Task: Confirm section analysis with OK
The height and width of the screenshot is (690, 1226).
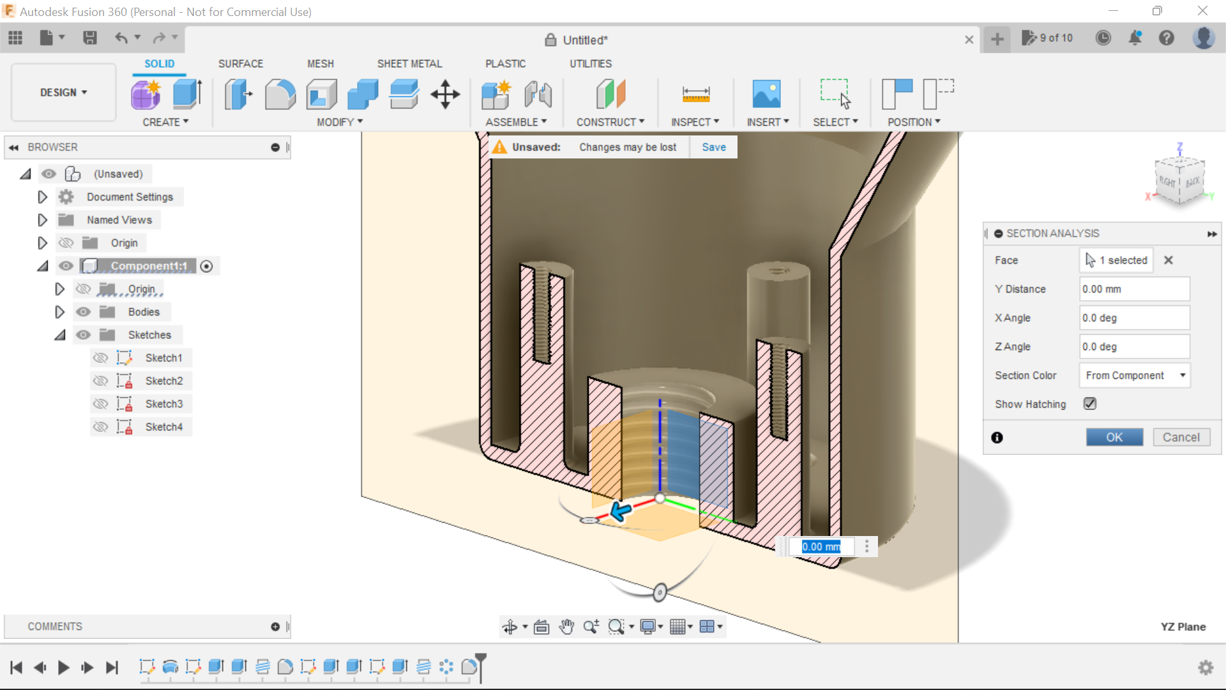Action: (1114, 437)
